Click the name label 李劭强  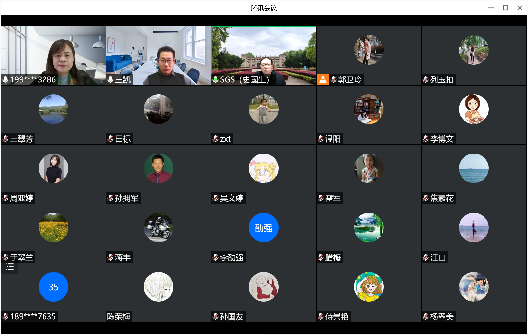(232, 257)
